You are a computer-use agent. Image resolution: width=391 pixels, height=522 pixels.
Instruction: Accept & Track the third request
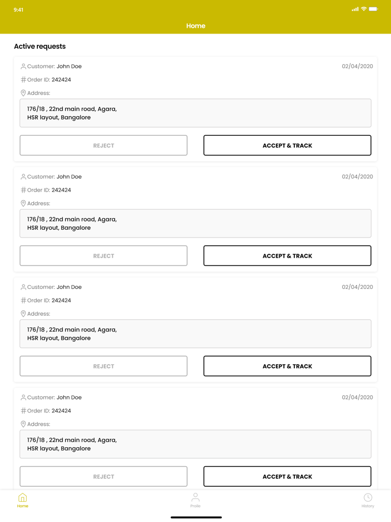coord(287,366)
